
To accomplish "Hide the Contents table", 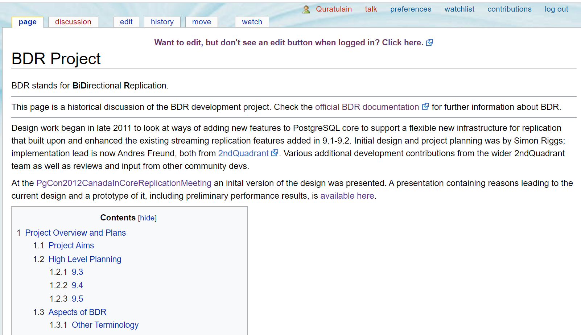I will pos(147,218).
